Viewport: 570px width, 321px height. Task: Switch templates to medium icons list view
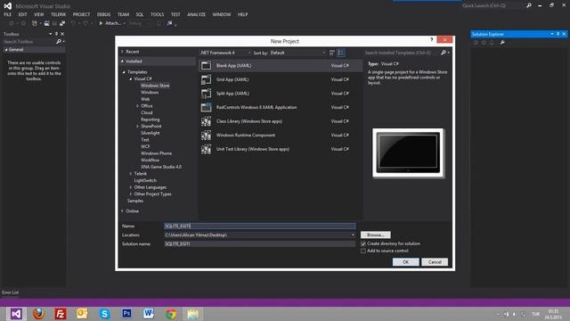click(x=340, y=53)
